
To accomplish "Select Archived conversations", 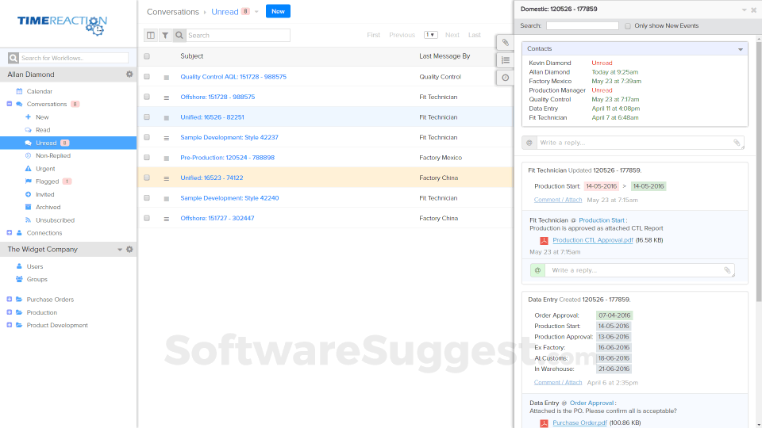I will (x=48, y=207).
